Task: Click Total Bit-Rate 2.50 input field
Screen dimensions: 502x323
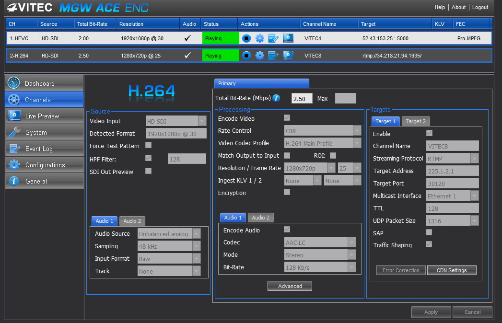Action: [x=302, y=98]
